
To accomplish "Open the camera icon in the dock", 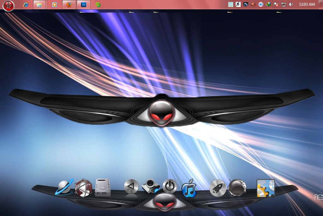I will [150, 186].
